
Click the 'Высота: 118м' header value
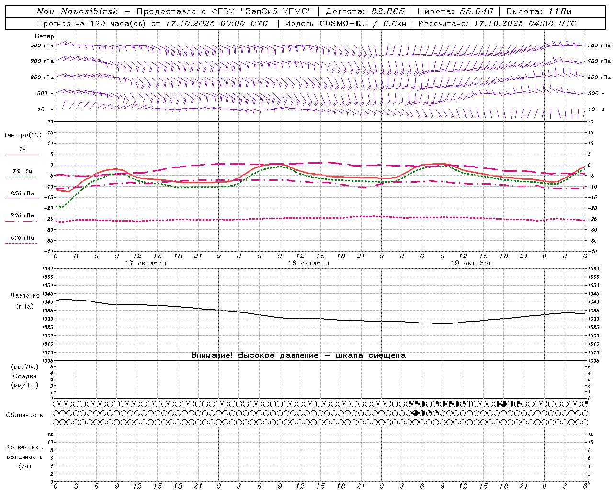539,11
